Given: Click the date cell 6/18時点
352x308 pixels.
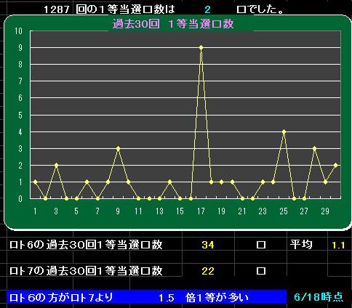Looking at the screenshot, I should click(319, 297).
